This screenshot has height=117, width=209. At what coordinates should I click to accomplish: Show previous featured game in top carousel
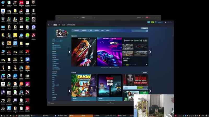coord(69,52)
